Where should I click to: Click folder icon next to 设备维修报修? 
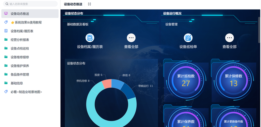click(6, 57)
